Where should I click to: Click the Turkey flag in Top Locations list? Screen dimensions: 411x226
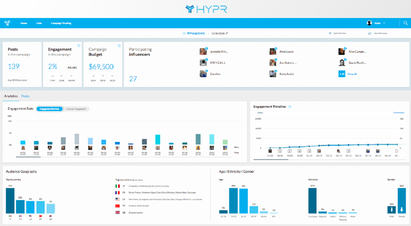tap(118, 206)
